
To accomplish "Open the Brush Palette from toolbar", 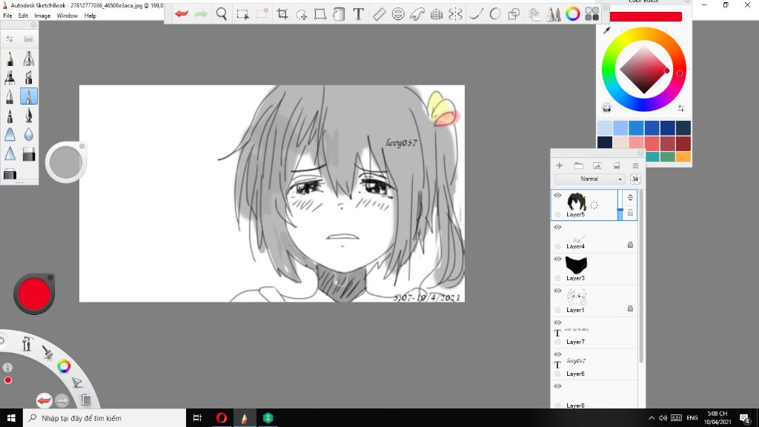I will (x=553, y=14).
